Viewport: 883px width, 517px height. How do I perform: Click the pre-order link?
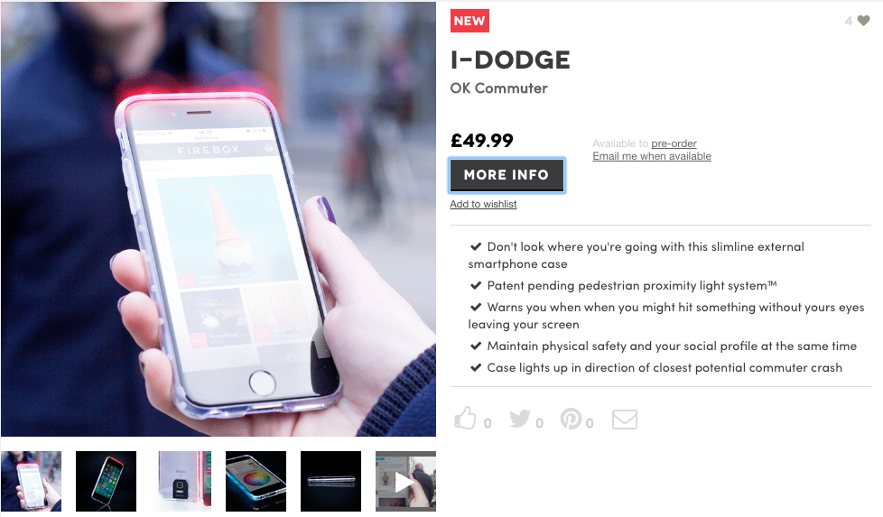pos(674,143)
